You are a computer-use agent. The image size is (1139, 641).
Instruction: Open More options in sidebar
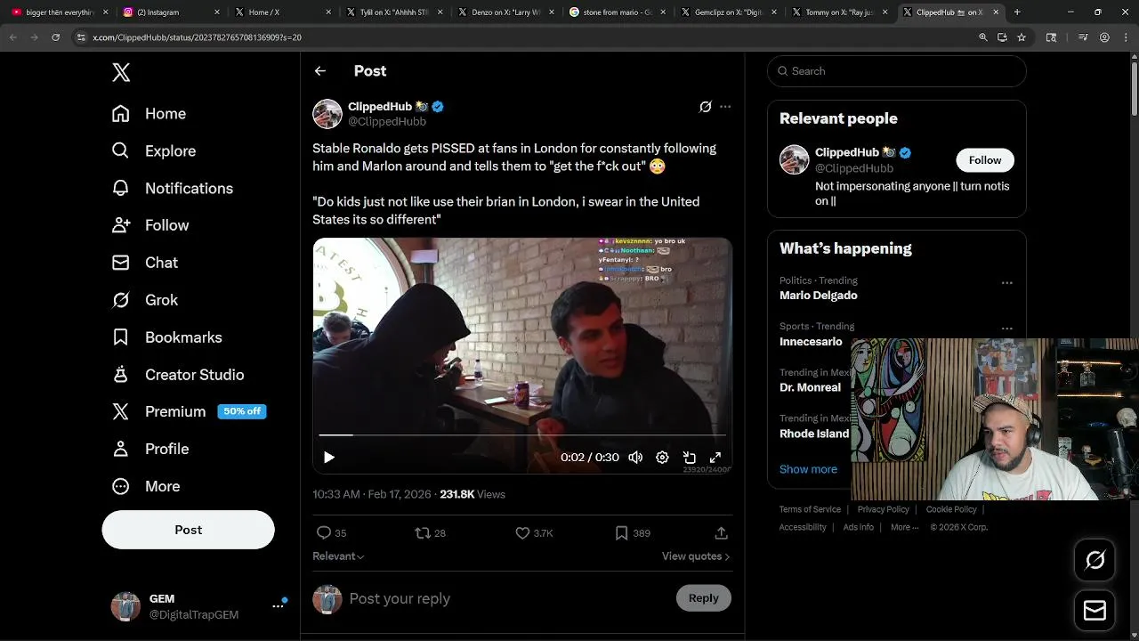coord(145,486)
